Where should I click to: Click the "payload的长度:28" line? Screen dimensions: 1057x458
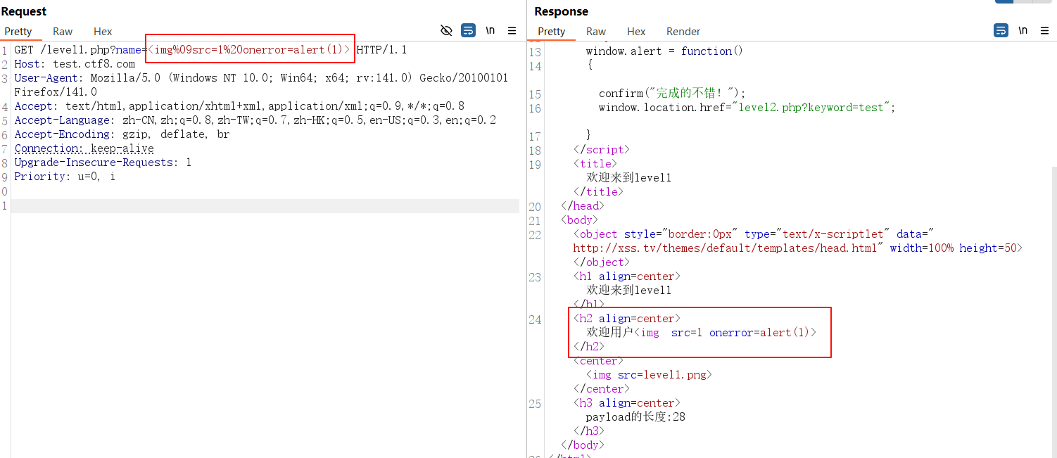coord(635,417)
